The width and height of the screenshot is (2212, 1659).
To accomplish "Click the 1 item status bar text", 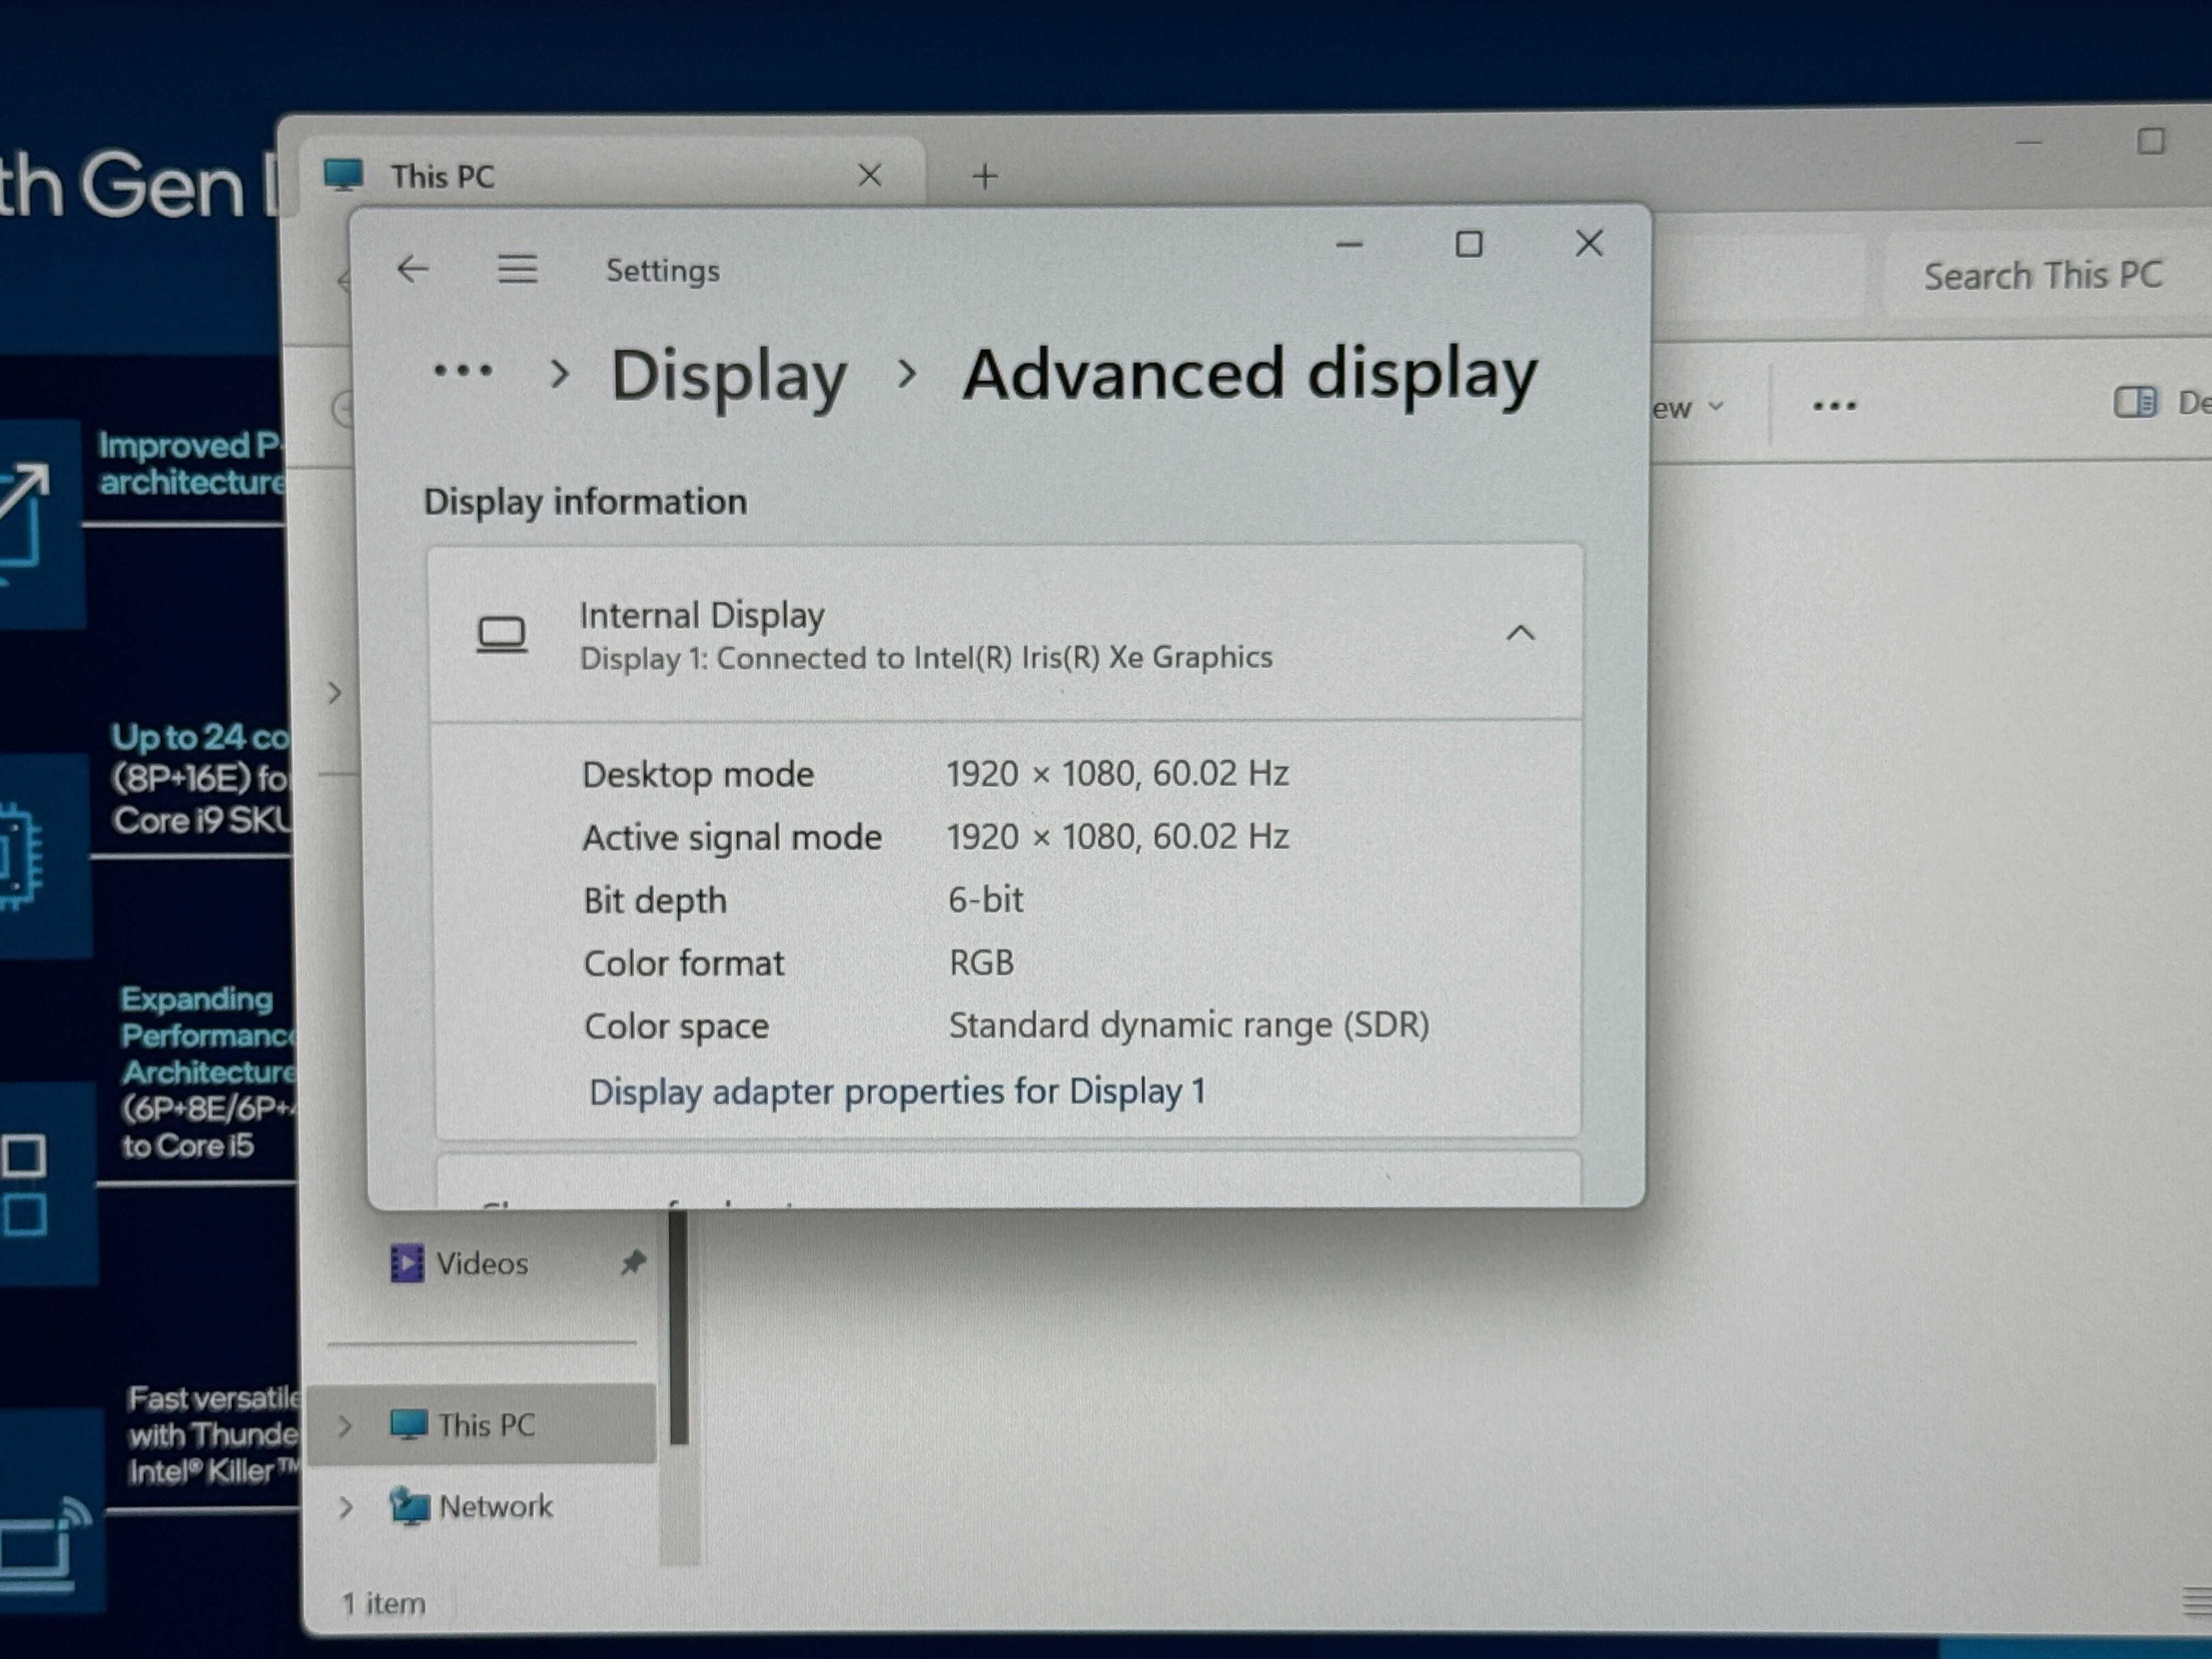I will [384, 1603].
